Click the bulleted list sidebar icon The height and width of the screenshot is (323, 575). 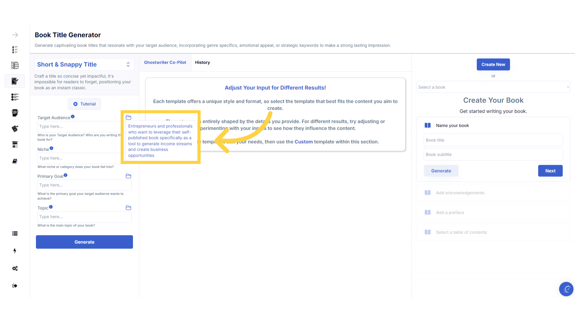15,234
